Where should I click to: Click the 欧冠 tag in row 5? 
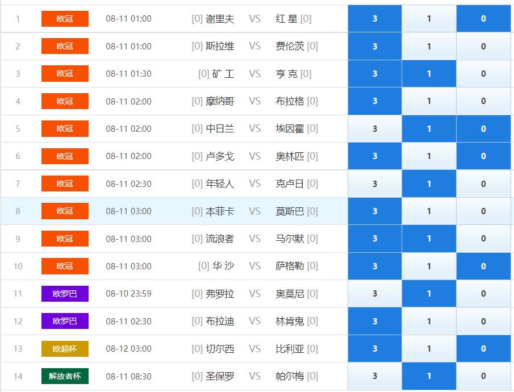(x=65, y=128)
